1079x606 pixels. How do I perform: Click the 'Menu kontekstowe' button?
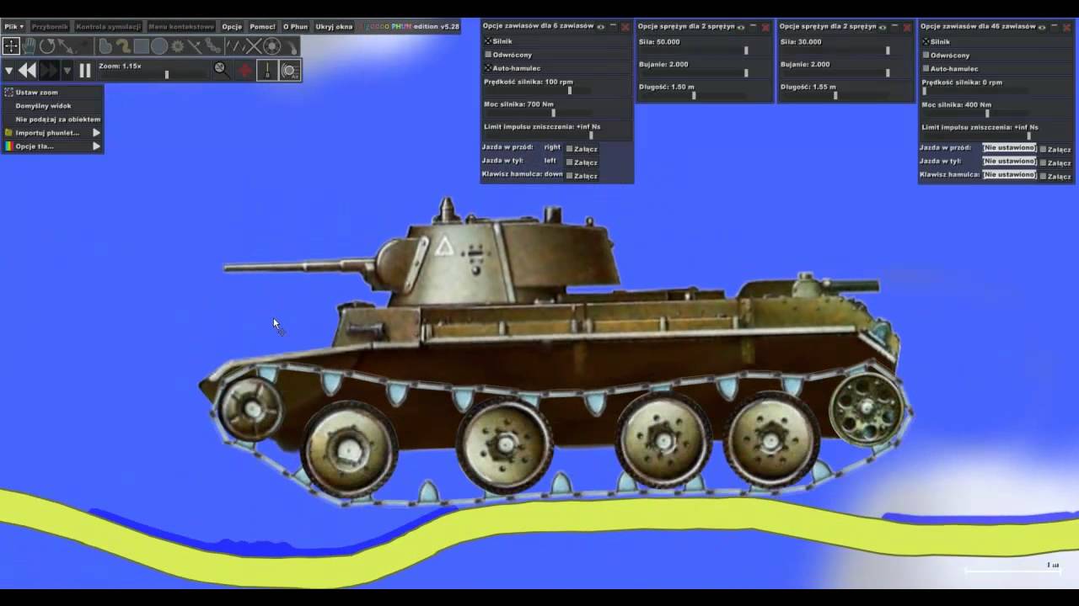pos(181,27)
